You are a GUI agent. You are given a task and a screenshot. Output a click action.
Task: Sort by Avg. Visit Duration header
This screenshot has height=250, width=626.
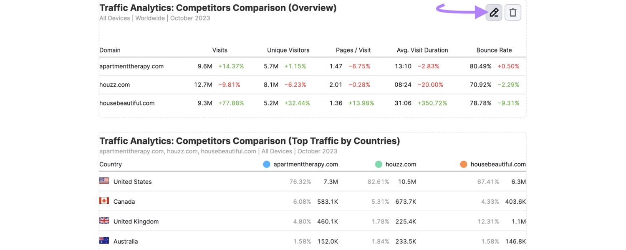(422, 50)
